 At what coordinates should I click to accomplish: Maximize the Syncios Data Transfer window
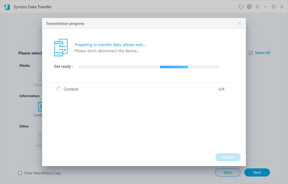coord(274,7)
